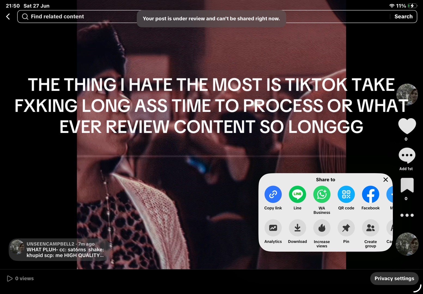Open Analytics for this post
Image resolution: width=423 pixels, height=294 pixels.
point(273,228)
